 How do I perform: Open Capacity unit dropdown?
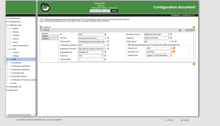pos(159,48)
